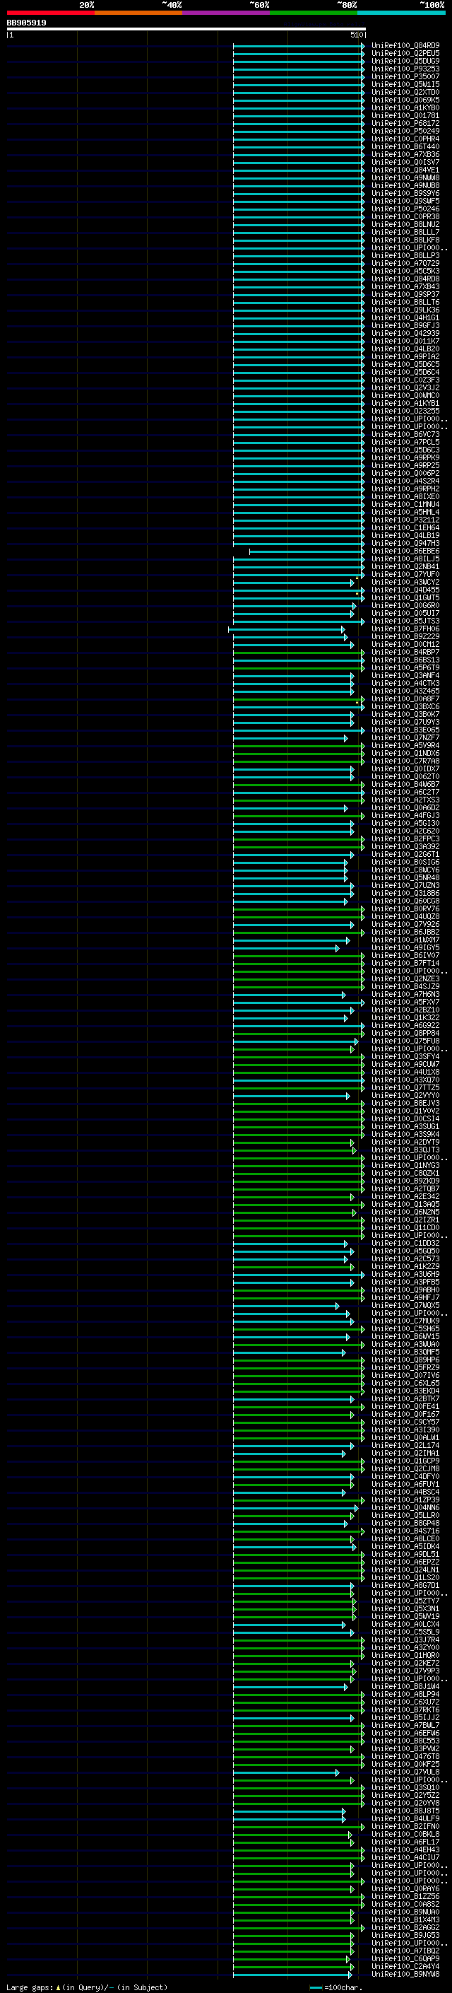Click the UniRef100_Q7YUF0 label

405,574
